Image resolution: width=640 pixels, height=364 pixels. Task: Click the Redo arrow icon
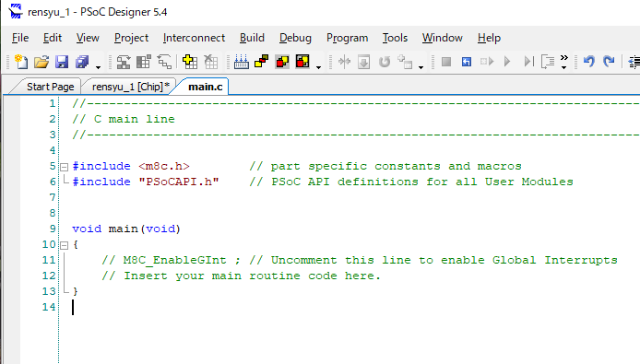click(x=609, y=62)
